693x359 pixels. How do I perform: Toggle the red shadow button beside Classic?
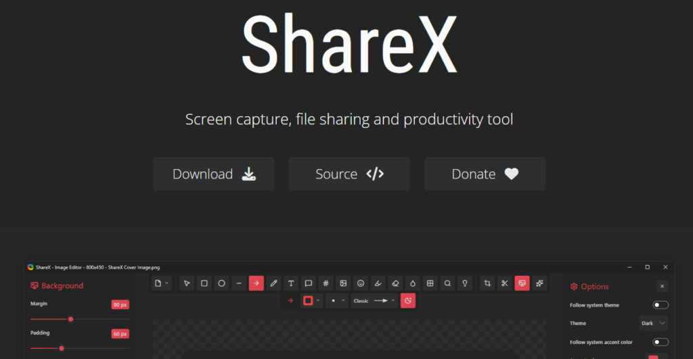[408, 301]
